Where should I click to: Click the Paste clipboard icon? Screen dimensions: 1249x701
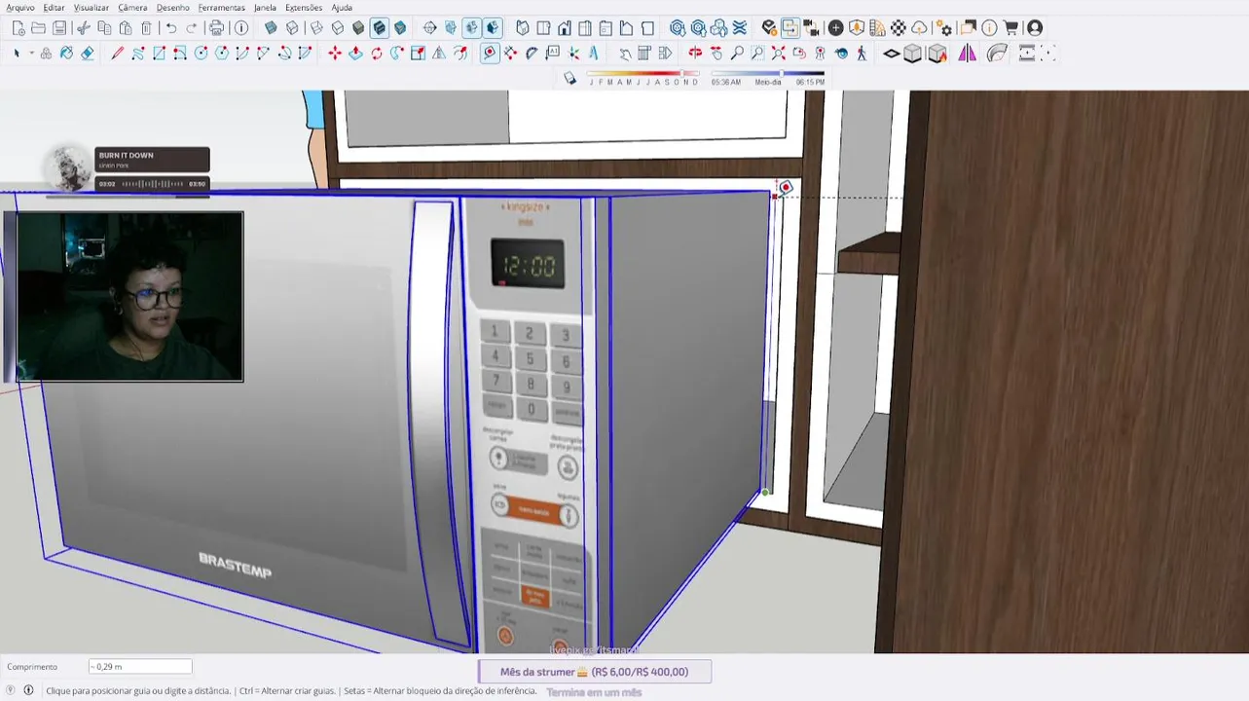click(x=126, y=28)
